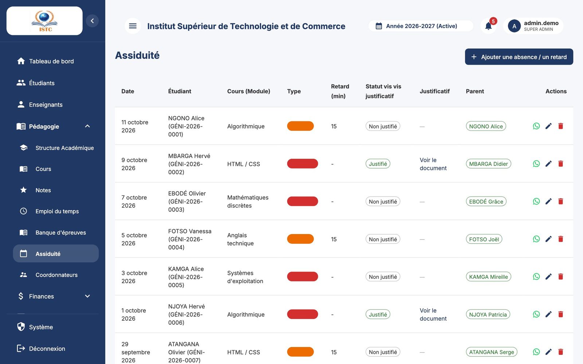Open the Notes submenu item
The width and height of the screenshot is (583, 364).
56,190
